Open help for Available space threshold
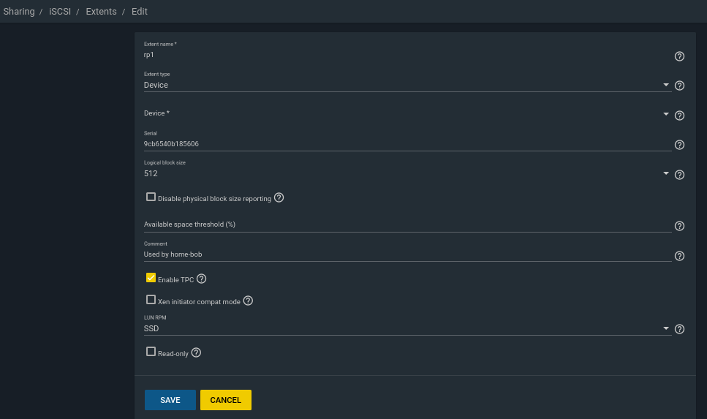 point(679,226)
